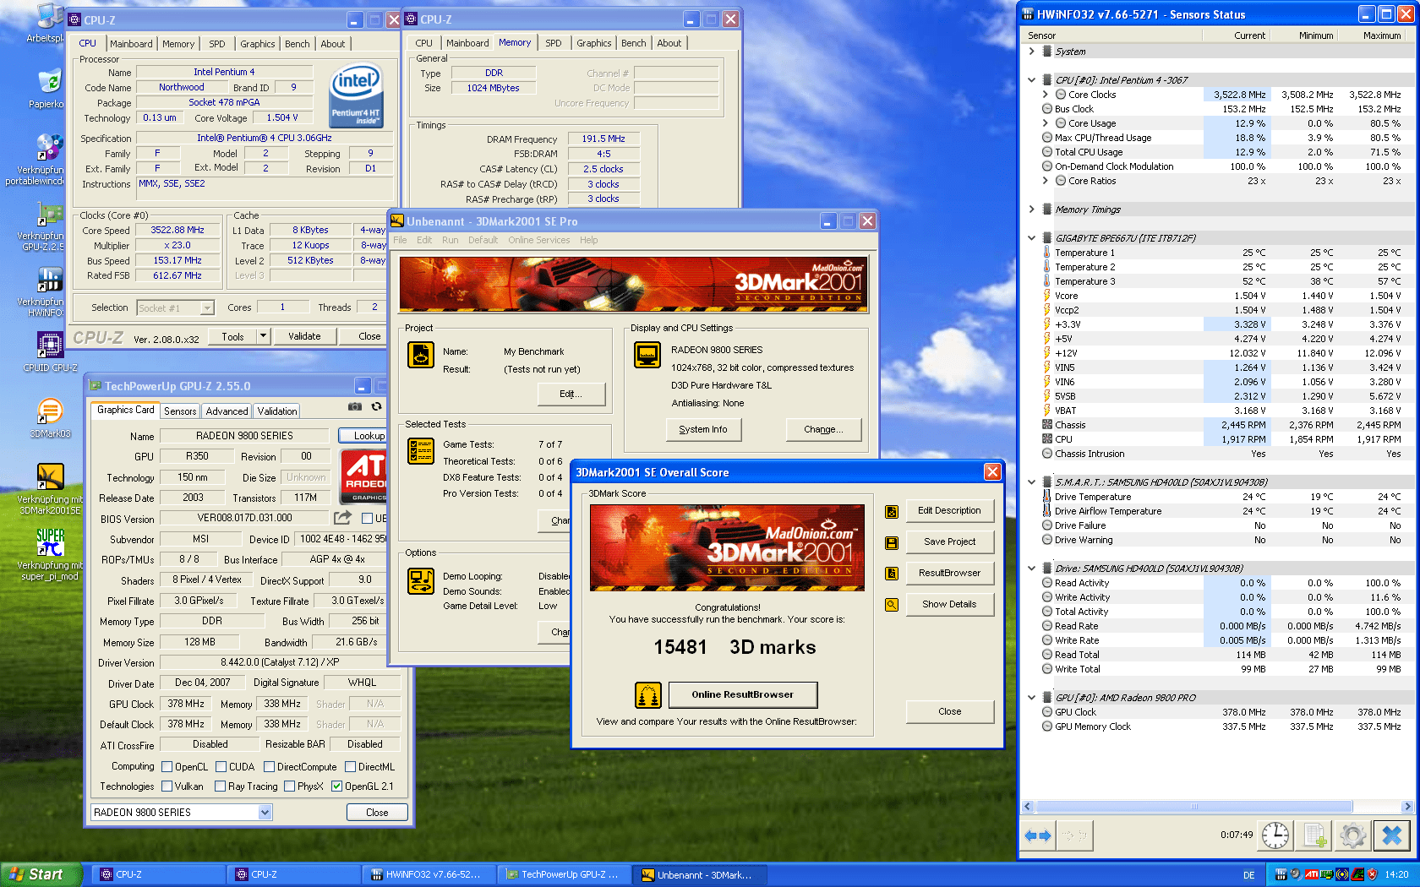Click the Options icon in 3DMark2001
1420x887 pixels.
420,580
